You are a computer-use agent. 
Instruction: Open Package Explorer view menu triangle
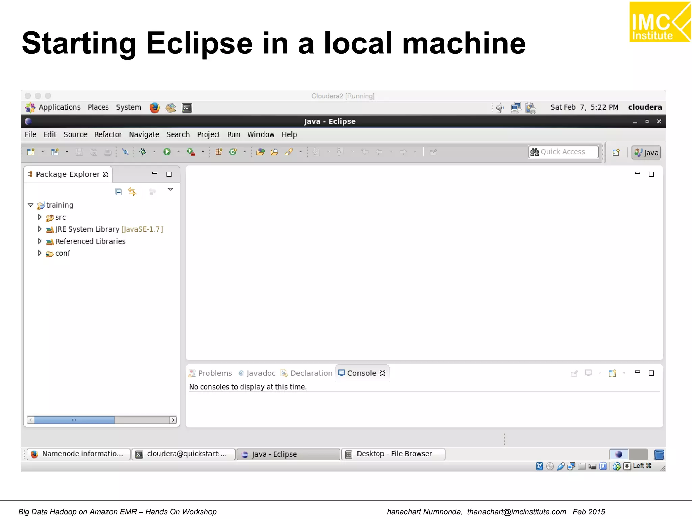(x=171, y=189)
